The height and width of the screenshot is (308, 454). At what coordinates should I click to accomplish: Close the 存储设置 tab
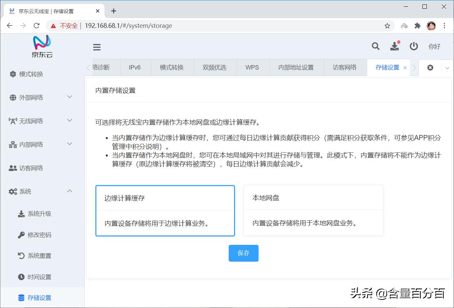[x=405, y=67]
